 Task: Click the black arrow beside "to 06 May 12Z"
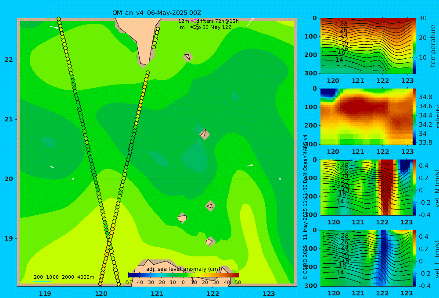[x=194, y=27]
